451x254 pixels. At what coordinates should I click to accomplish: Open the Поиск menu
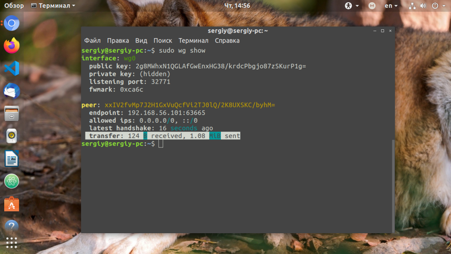(163, 40)
